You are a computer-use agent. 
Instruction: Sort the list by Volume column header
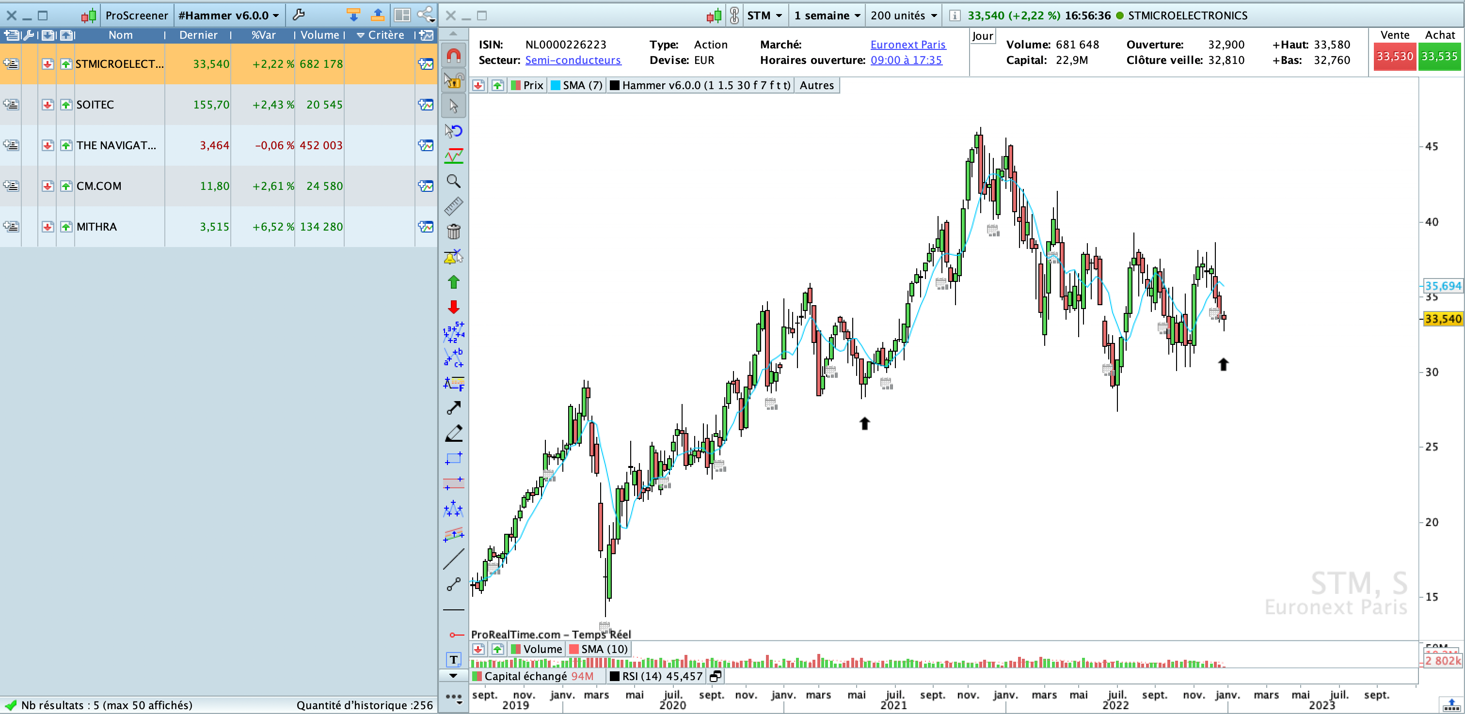click(319, 35)
